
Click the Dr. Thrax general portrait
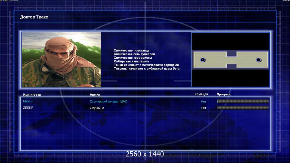point(61,59)
